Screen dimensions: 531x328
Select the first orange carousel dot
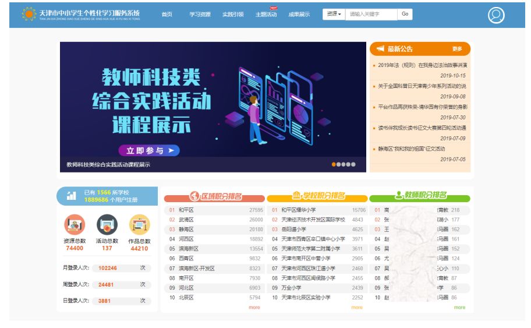(x=334, y=164)
